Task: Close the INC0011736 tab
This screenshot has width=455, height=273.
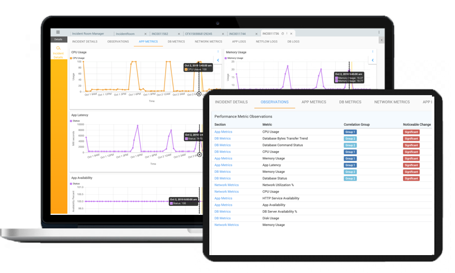Action: click(291, 34)
